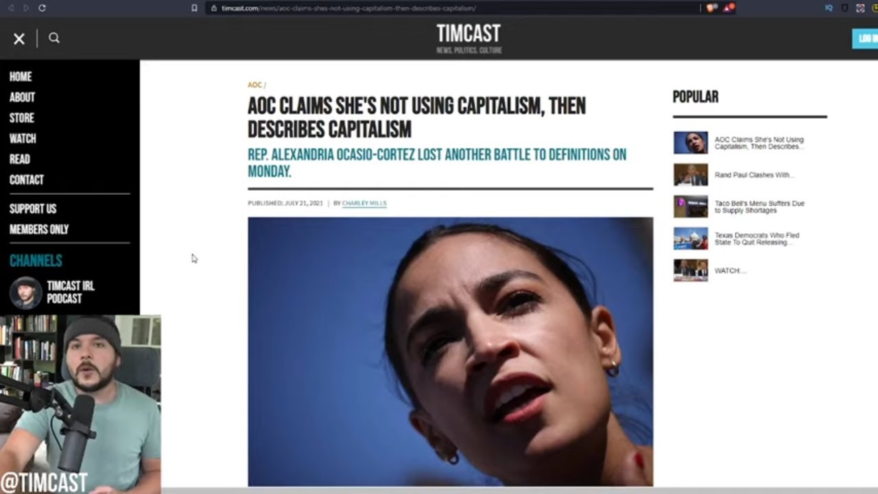Close the side menu with X icon

[19, 39]
